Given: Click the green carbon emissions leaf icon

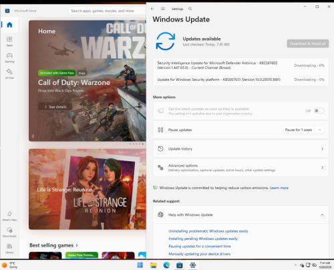Looking at the screenshot, I should [x=155, y=188].
